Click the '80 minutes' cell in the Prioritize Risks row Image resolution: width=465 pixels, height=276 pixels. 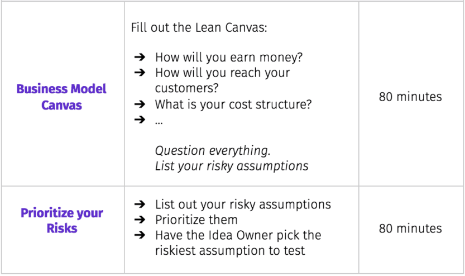[x=410, y=229]
